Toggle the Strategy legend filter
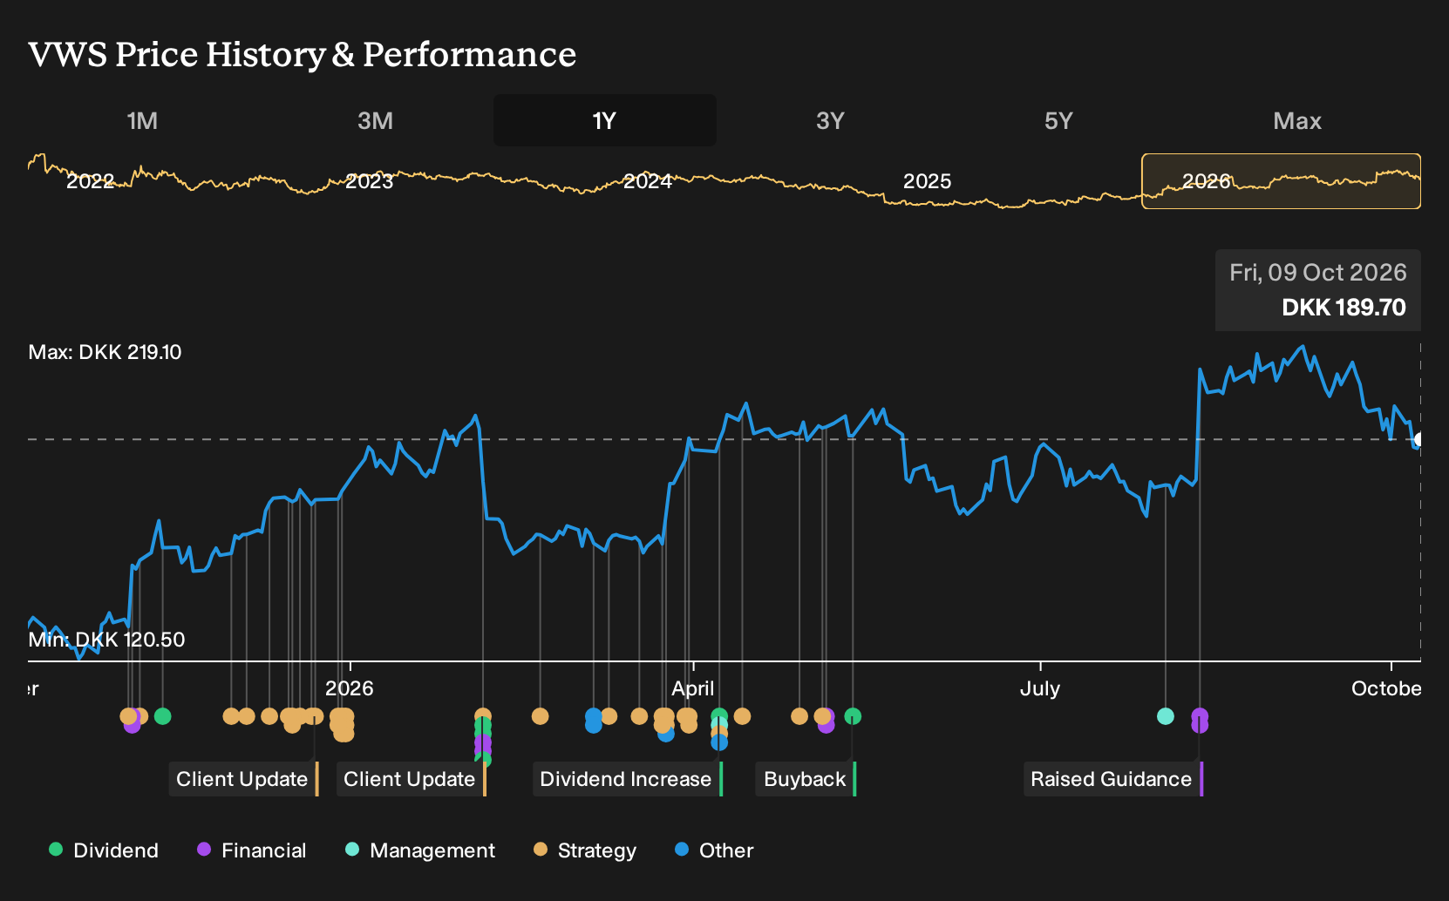Image resolution: width=1449 pixels, height=901 pixels. [585, 850]
